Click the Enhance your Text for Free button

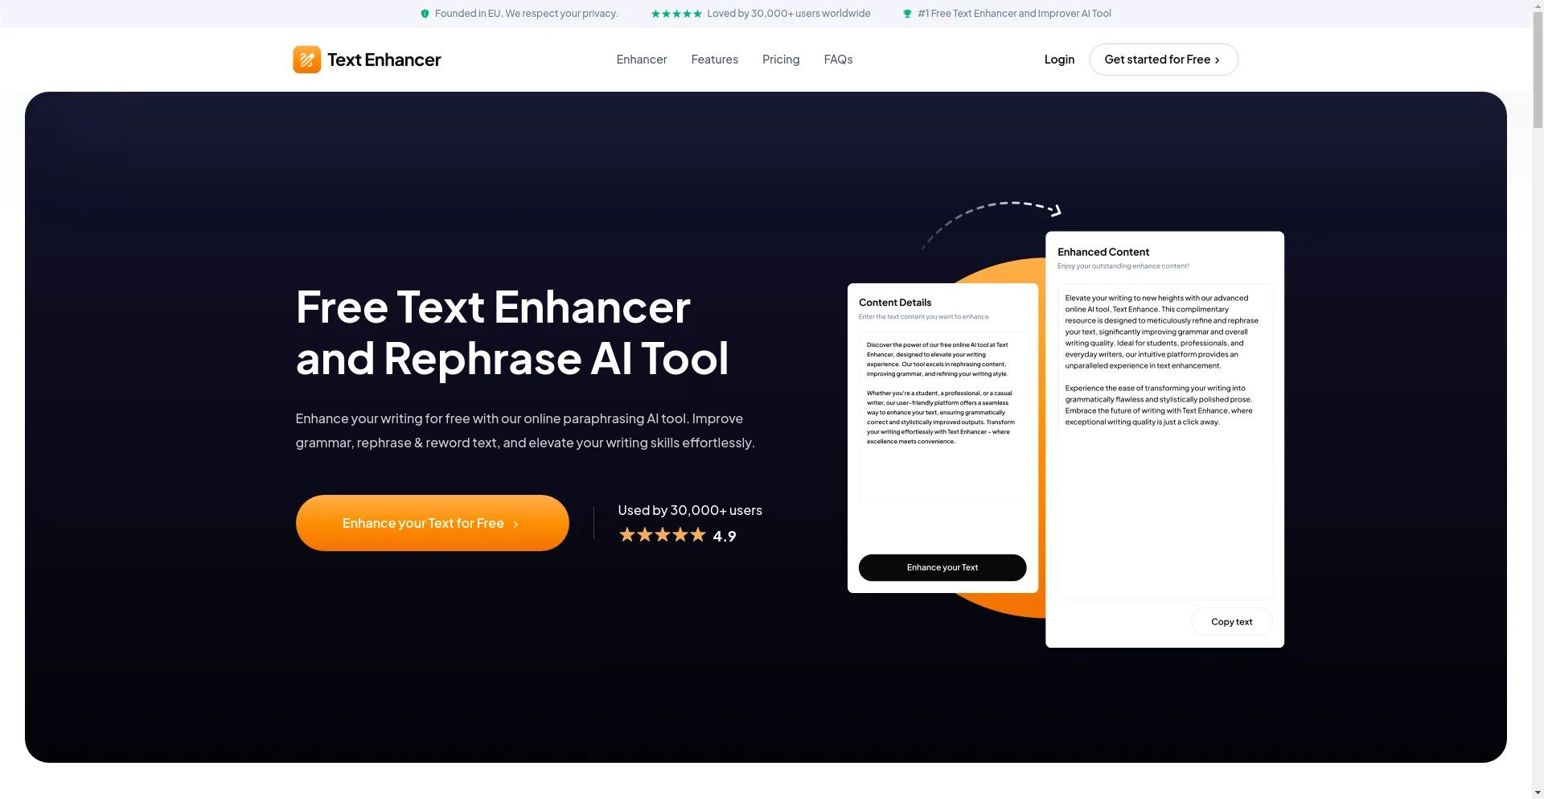(x=432, y=523)
